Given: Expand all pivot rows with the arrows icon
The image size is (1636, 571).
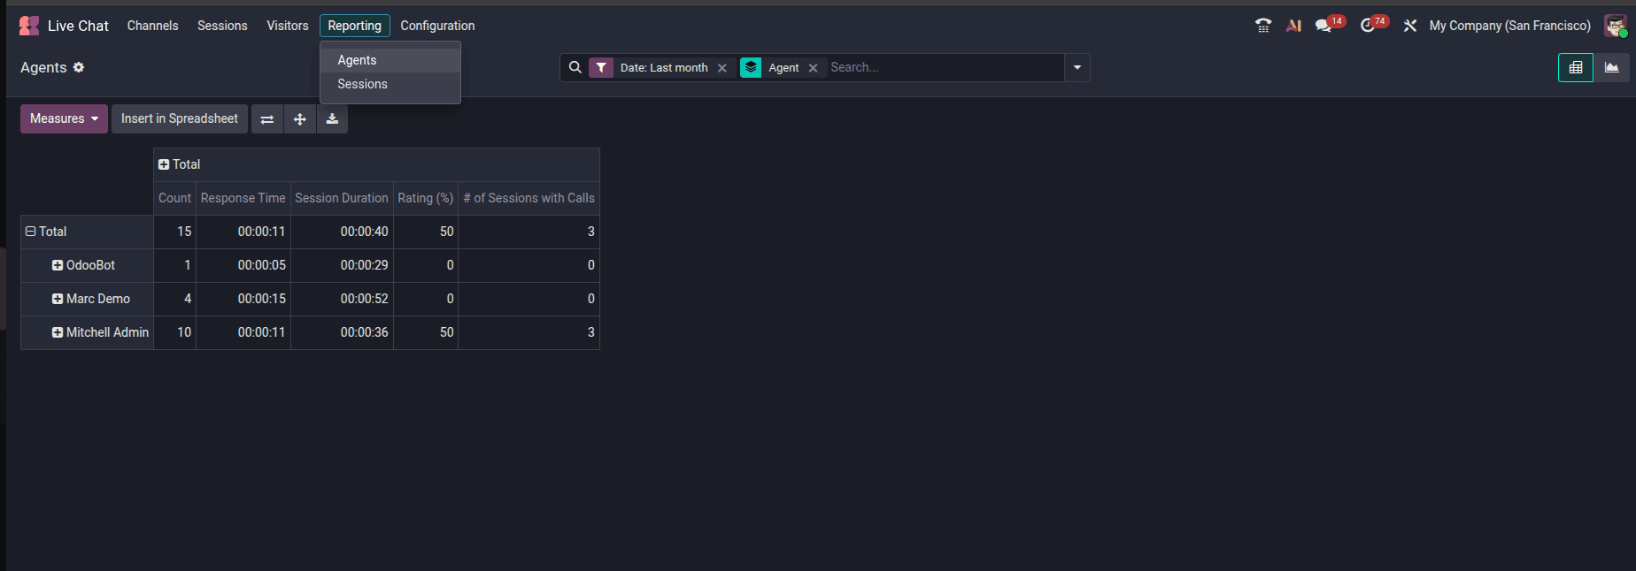Looking at the screenshot, I should tap(300, 119).
